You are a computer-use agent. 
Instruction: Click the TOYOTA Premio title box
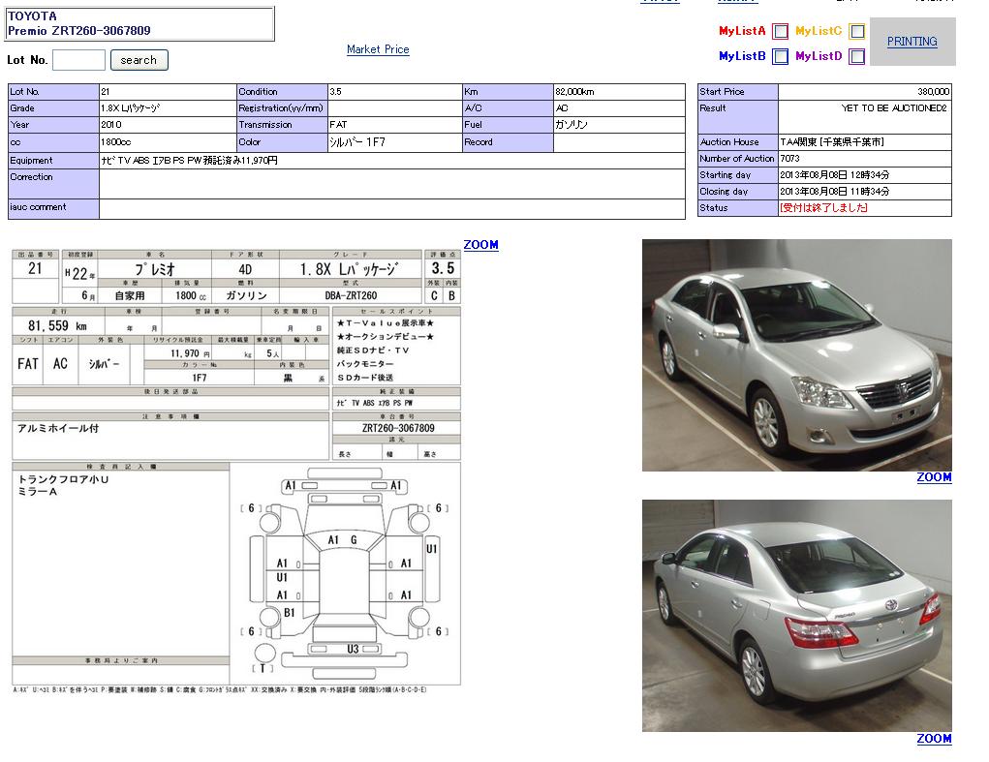(x=139, y=23)
